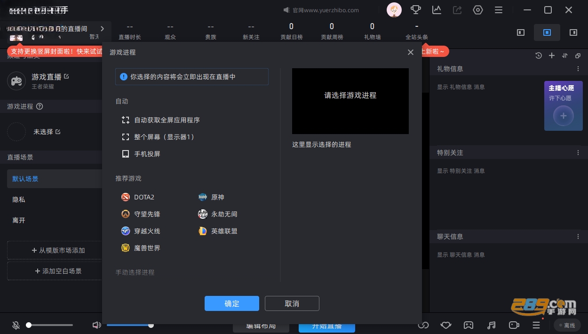
Task: Switch to right-panel layout icon
Action: (x=573, y=32)
